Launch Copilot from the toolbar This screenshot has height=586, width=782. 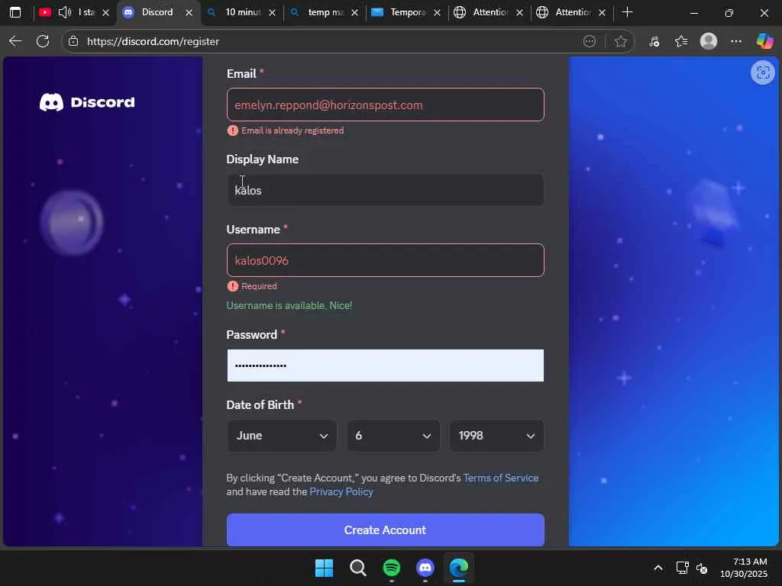click(x=764, y=41)
